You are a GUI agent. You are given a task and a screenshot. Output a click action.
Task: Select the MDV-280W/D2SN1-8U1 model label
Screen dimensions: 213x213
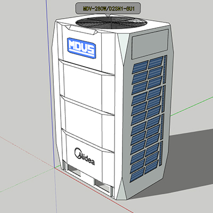[x=108, y=9]
